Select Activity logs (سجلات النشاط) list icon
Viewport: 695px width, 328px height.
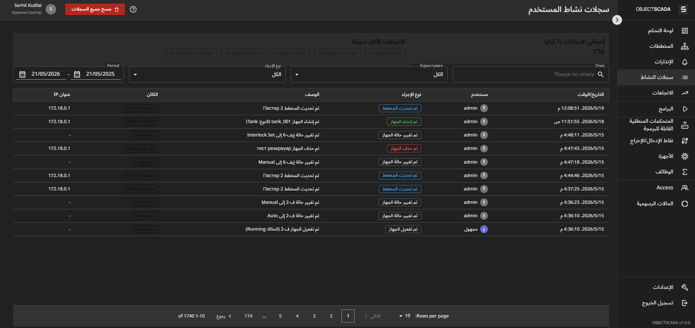click(x=684, y=77)
